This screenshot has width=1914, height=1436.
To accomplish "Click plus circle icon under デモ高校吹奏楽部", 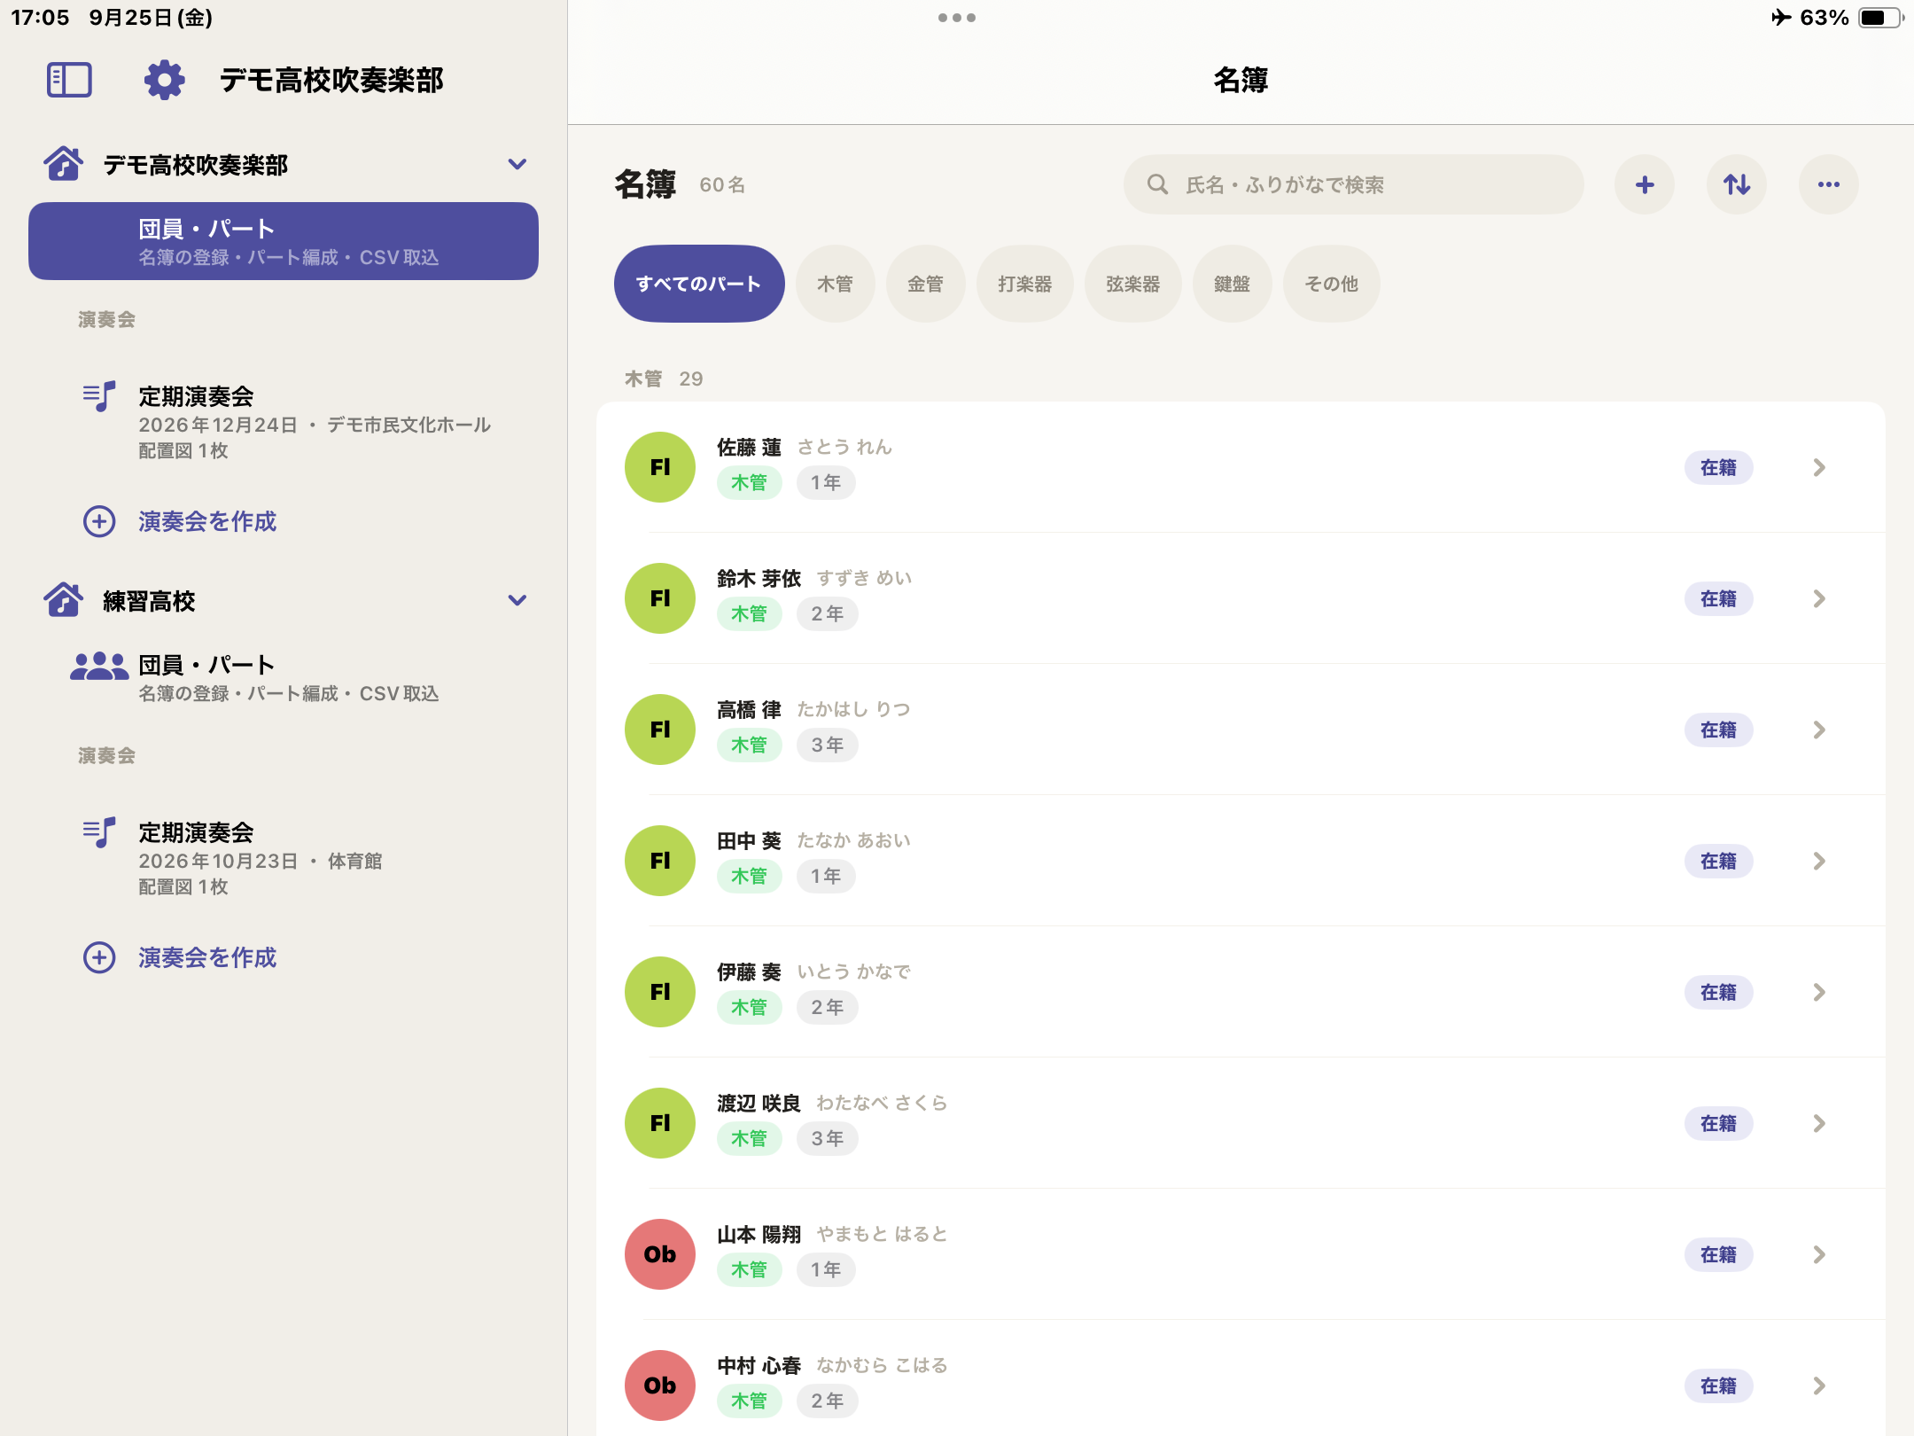I will coord(99,521).
